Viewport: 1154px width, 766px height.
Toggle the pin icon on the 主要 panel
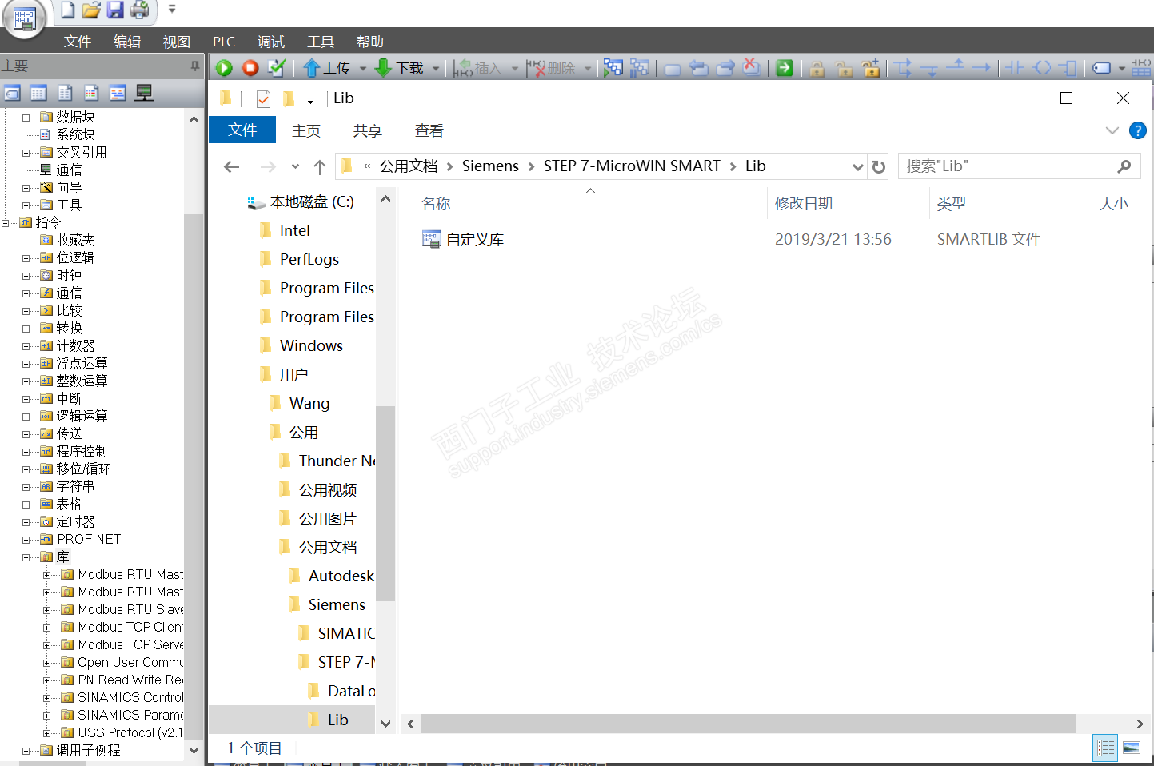[194, 66]
